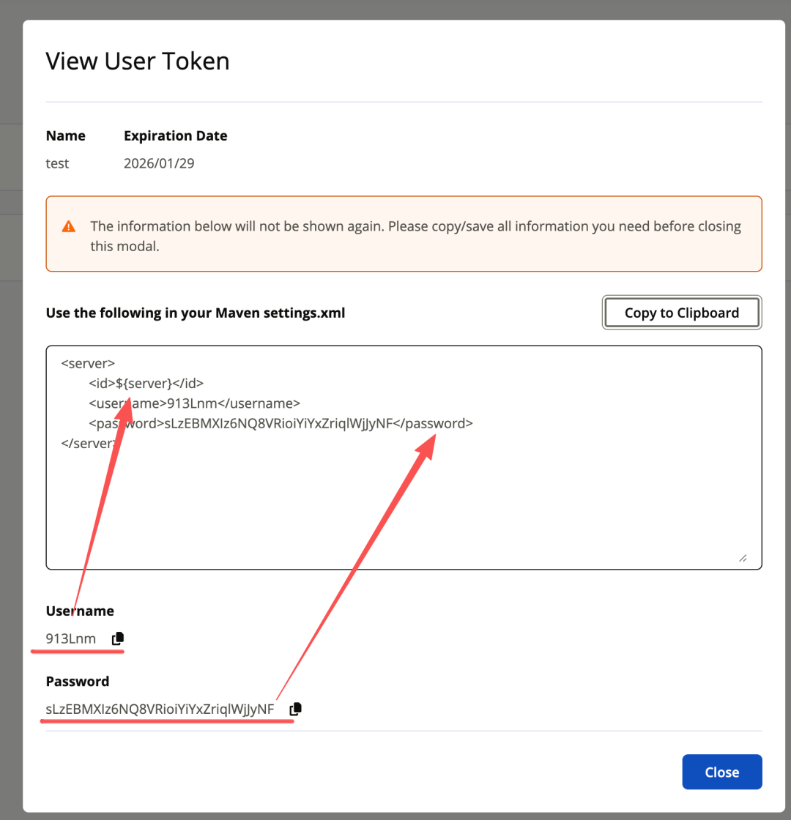Click the id ${server} line in the XML
Screen dimensions: 791x820
146,384
